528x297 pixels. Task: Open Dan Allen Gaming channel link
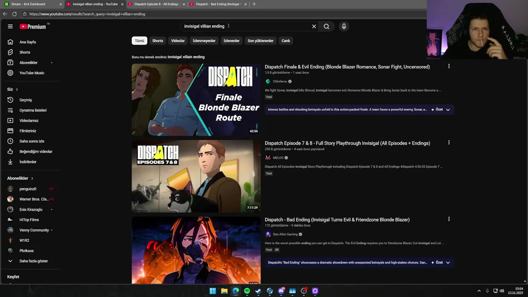[x=285, y=234]
